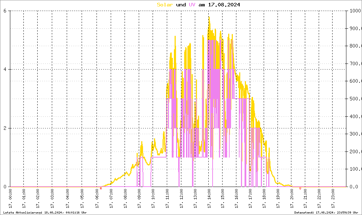This screenshot has width=362, height=215.
Task: Click the time label '17. 05:00'
Action: coord(82,198)
